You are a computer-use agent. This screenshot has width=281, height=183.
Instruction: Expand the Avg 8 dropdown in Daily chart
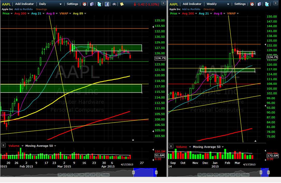point(57,14)
